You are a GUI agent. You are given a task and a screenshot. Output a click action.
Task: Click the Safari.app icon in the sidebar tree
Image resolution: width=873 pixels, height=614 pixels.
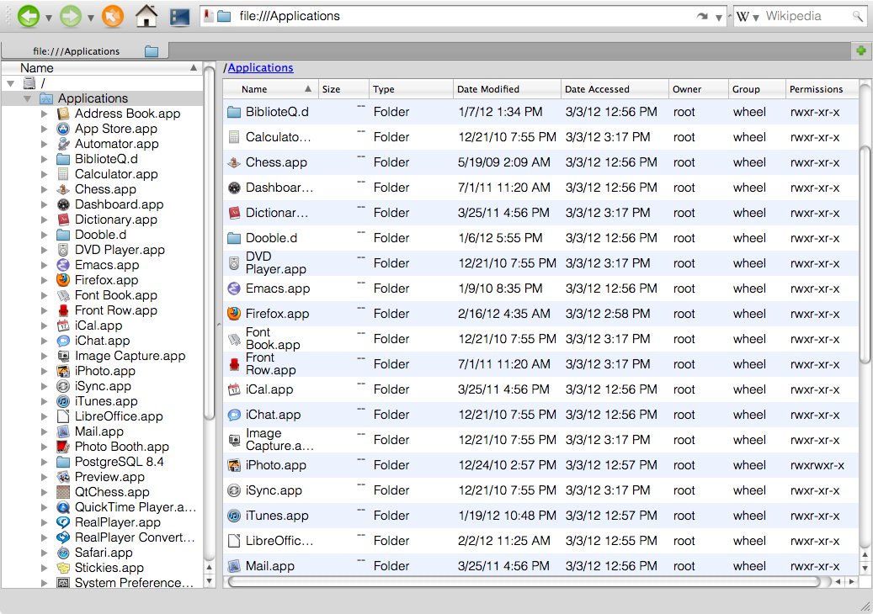(x=63, y=553)
